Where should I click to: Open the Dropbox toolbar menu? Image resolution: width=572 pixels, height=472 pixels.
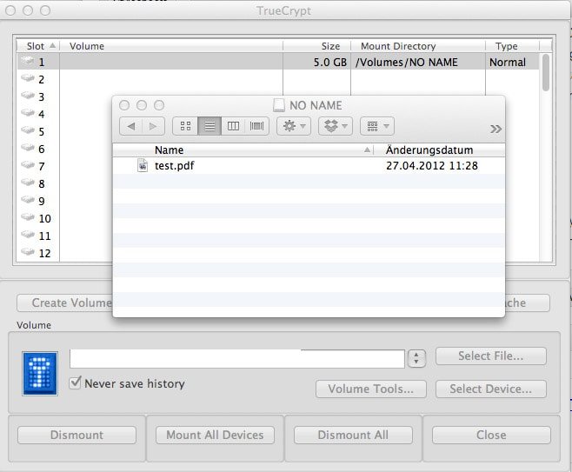pyautogui.click(x=336, y=126)
